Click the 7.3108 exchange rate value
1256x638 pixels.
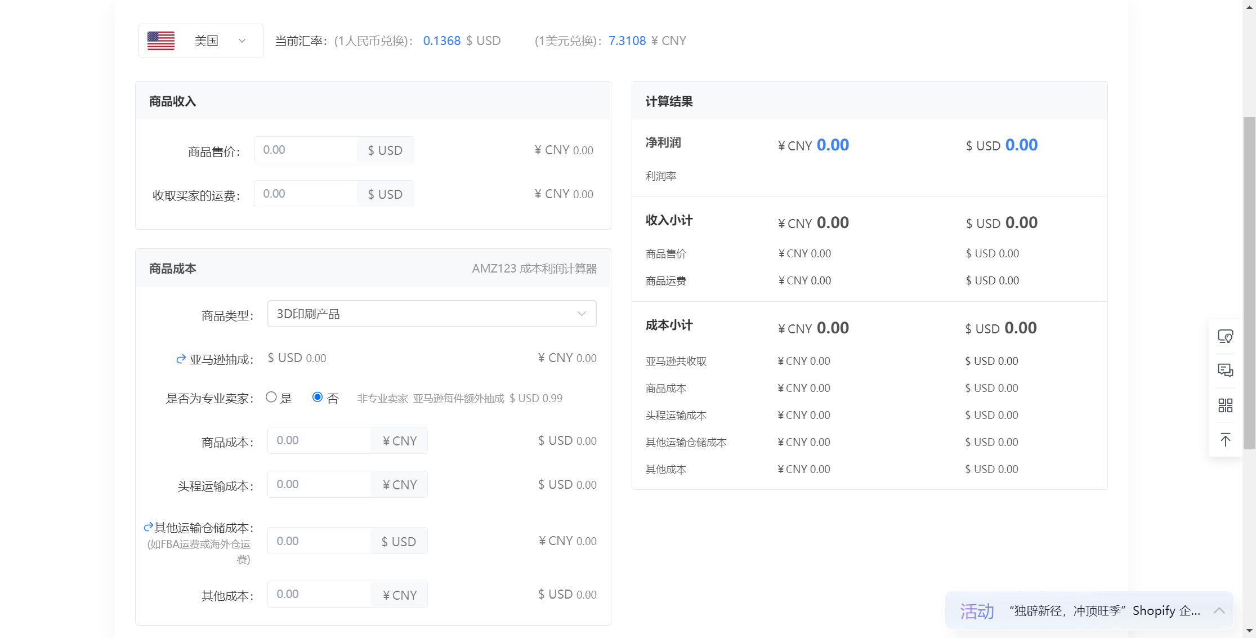pos(627,41)
